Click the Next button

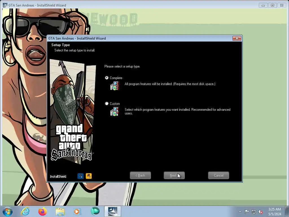point(174,175)
